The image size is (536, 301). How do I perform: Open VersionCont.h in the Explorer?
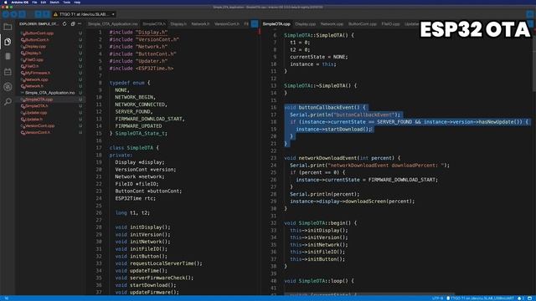coord(51,132)
